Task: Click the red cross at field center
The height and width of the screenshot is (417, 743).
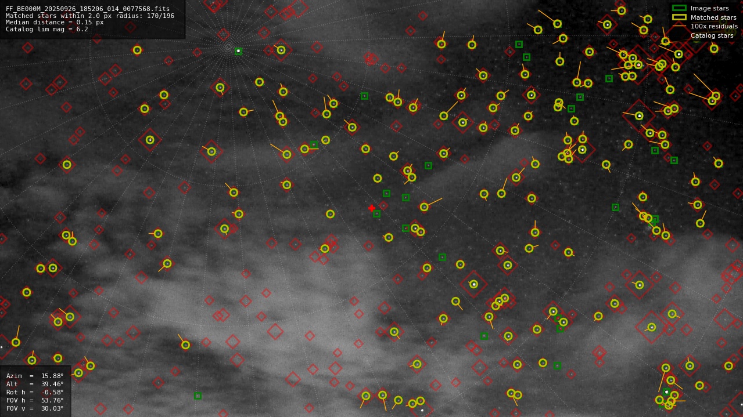Action: (x=372, y=208)
